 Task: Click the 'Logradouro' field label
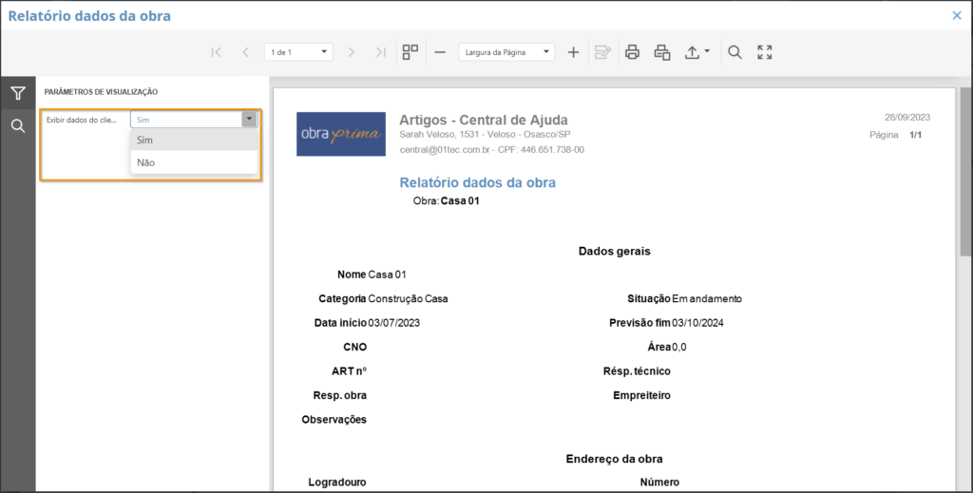point(337,483)
